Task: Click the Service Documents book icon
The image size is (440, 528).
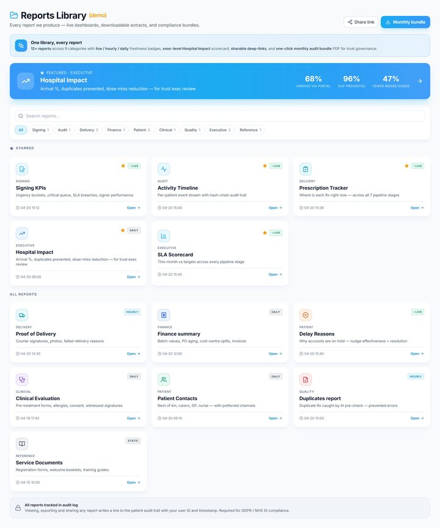Action: tap(22, 444)
